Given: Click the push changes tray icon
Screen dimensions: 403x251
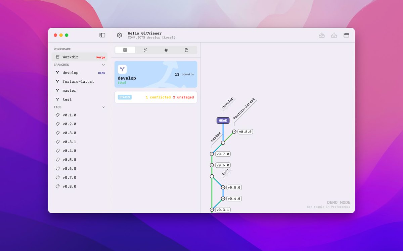Looking at the screenshot, I should (334, 35).
